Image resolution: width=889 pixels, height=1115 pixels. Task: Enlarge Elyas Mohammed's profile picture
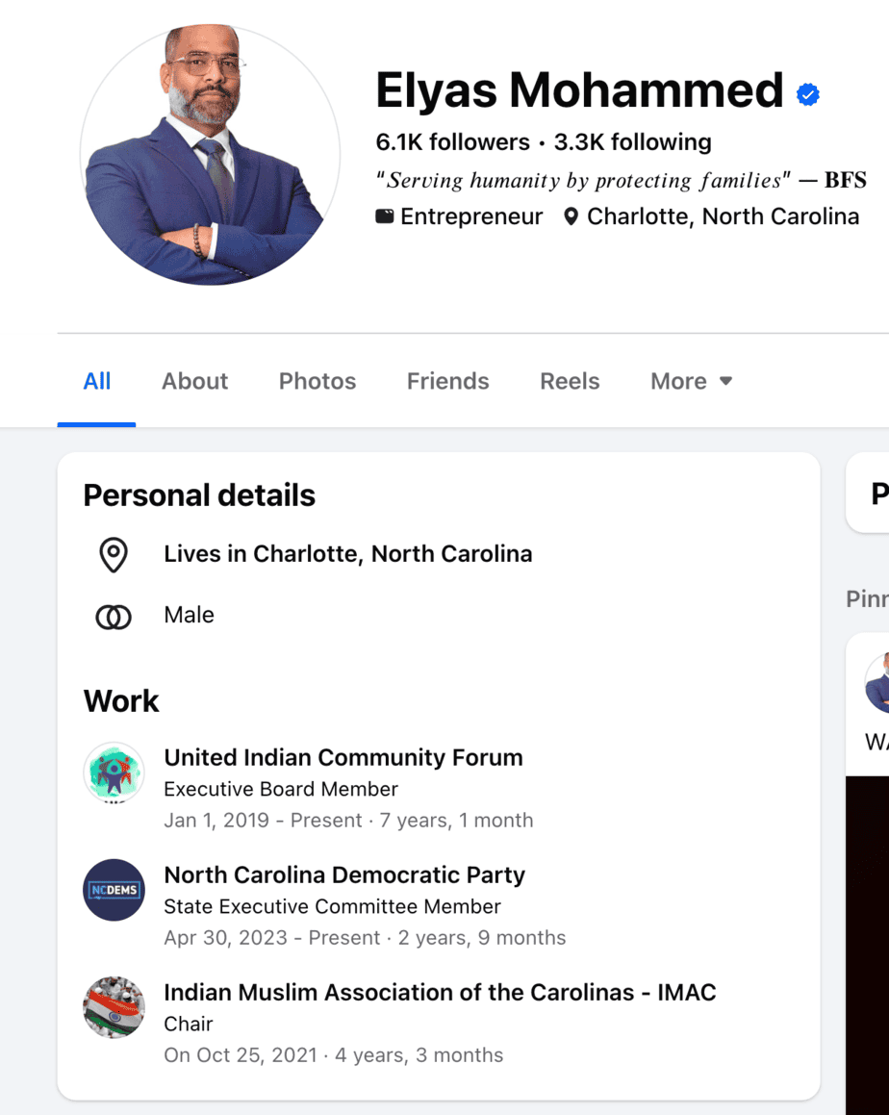[x=210, y=154]
